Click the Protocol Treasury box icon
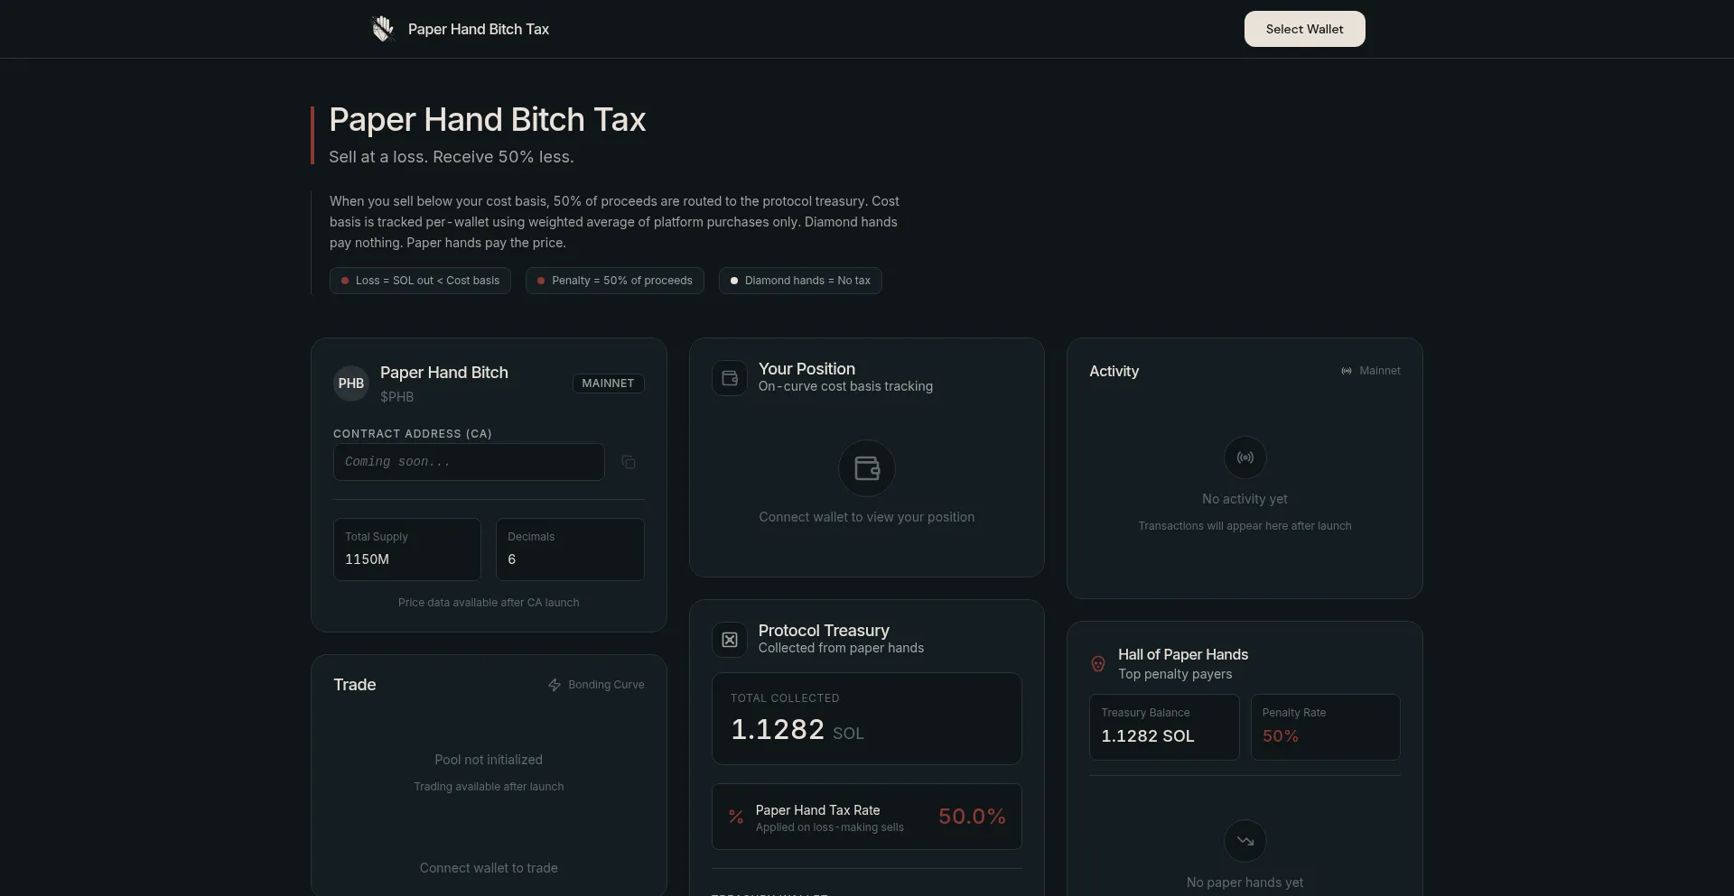 730,640
